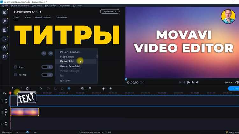Click the scissors split icon

(x=41, y=88)
